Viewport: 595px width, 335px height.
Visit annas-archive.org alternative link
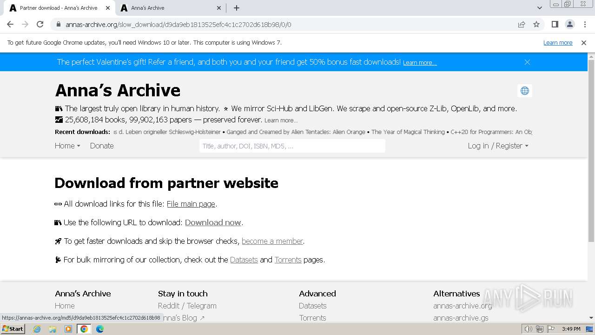[463, 306]
